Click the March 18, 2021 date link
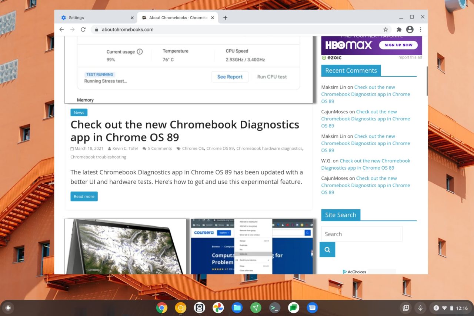Screen dimensions: 474x316 (x=89, y=148)
